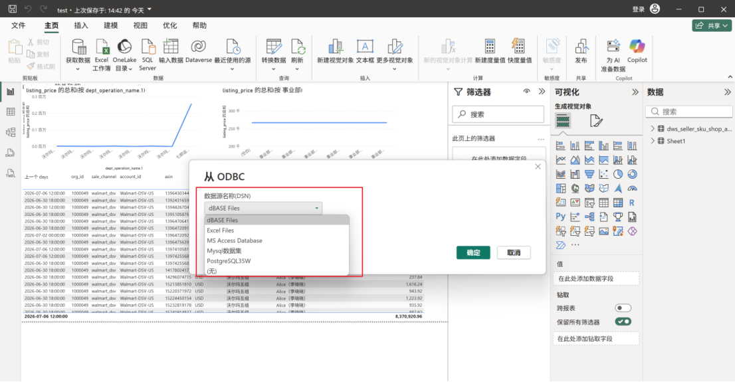
Task: Switch to the 优化 tab
Action: coord(169,25)
